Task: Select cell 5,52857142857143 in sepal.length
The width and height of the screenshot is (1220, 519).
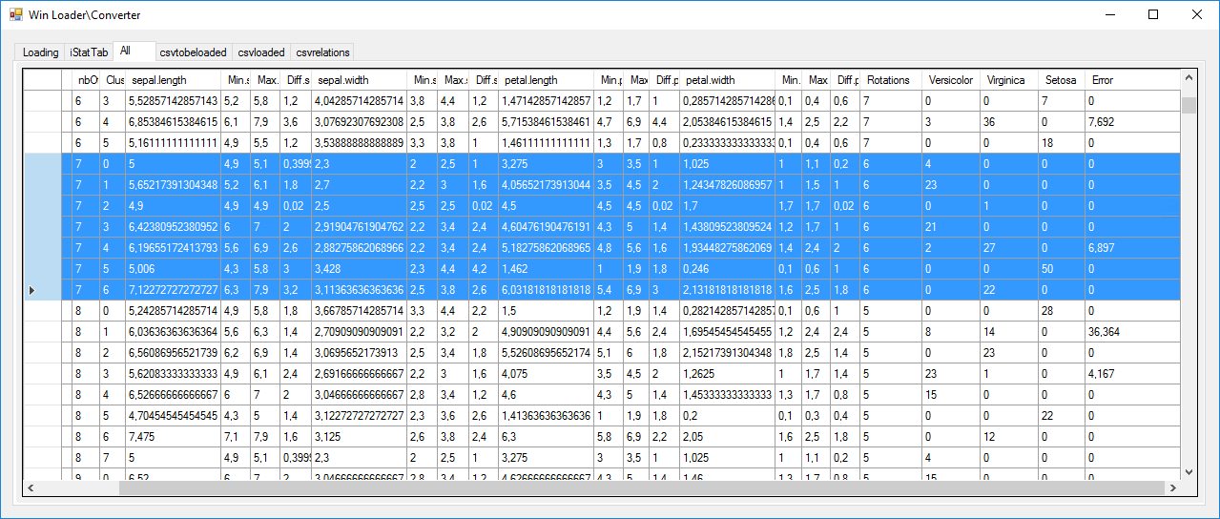Action: coord(174,101)
